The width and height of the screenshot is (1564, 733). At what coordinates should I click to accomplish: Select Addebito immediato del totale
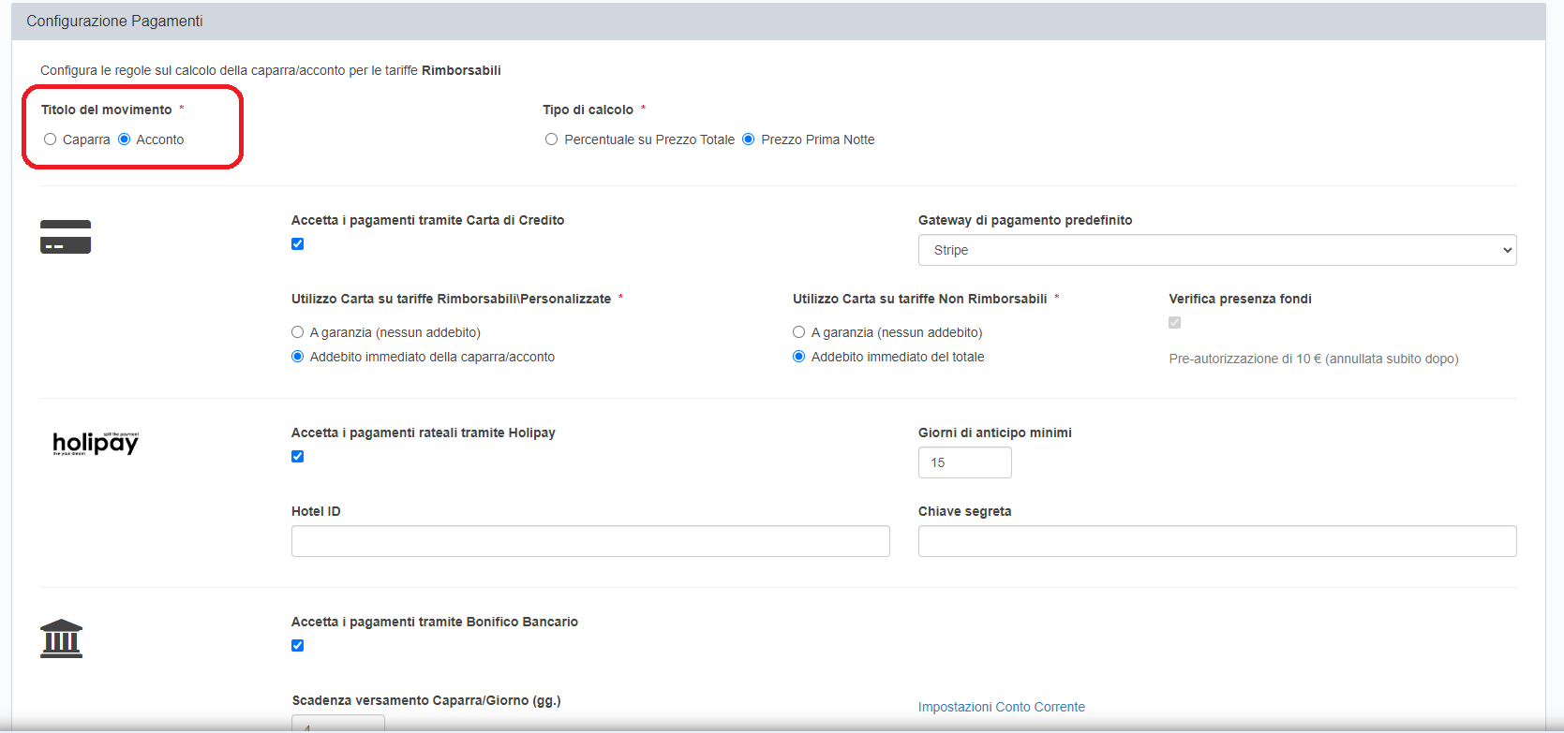799,357
